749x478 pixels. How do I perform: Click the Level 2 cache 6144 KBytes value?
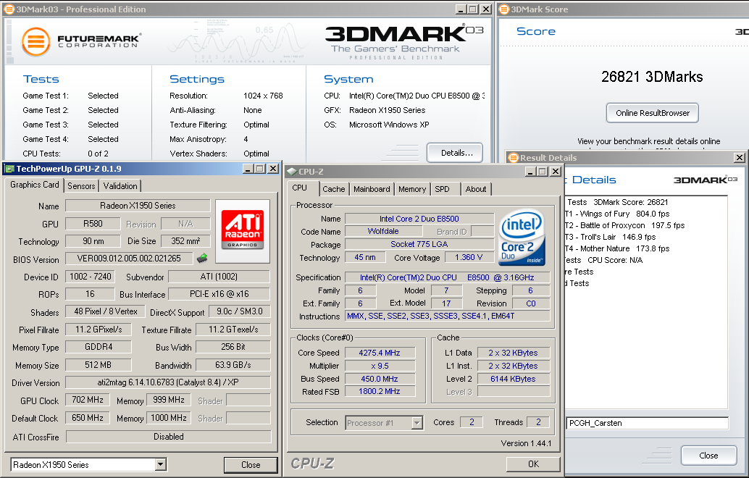514,379
